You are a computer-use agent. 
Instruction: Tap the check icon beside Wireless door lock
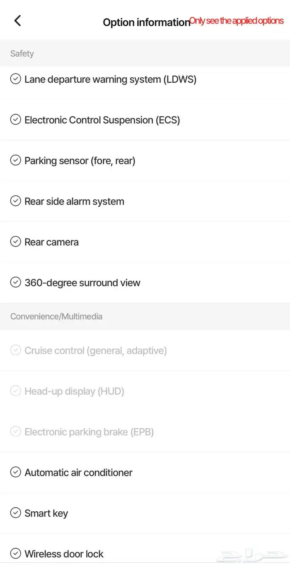[15, 553]
